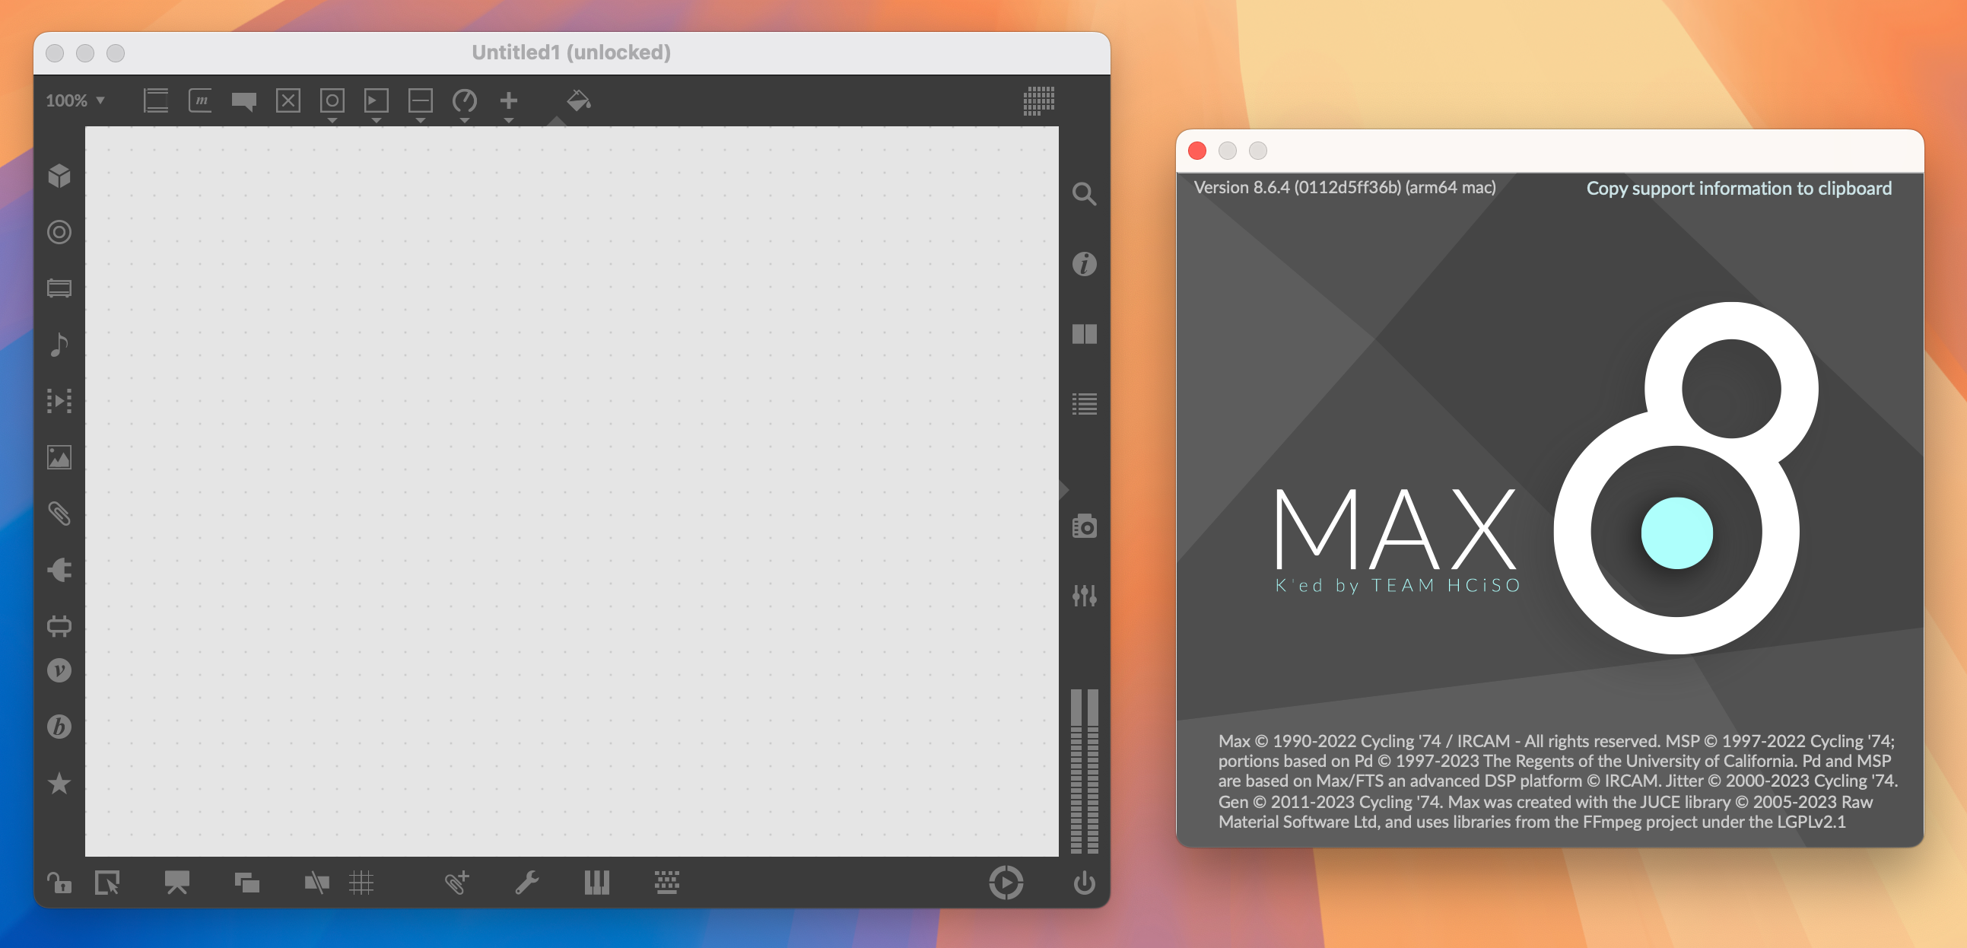
Task: Open the Video files browser icon
Action: 59,401
